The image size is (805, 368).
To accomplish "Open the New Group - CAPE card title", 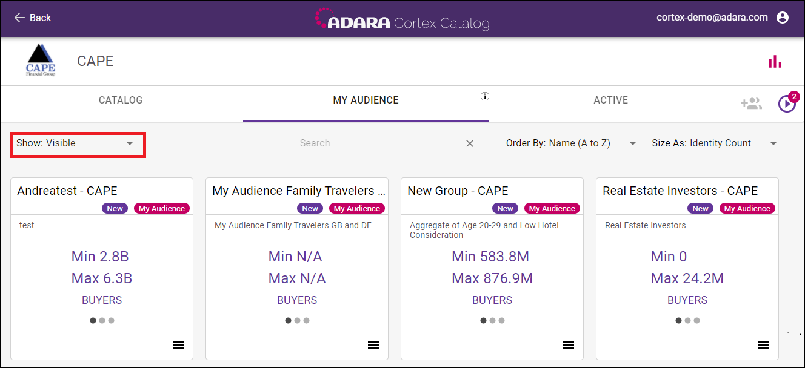I will [x=458, y=191].
